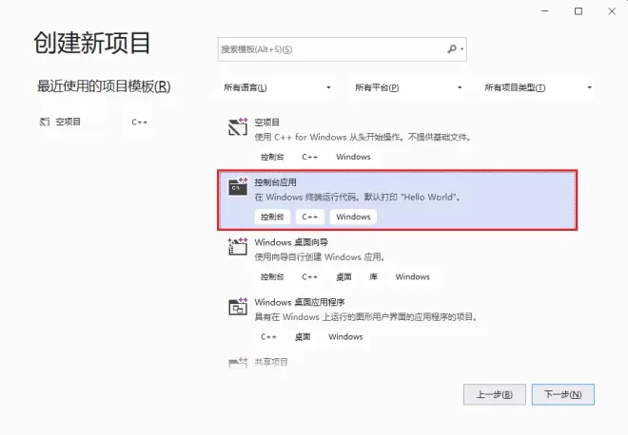Click the Windows tag under 控制台应用
Image resolution: width=628 pixels, height=435 pixels.
pos(353,217)
